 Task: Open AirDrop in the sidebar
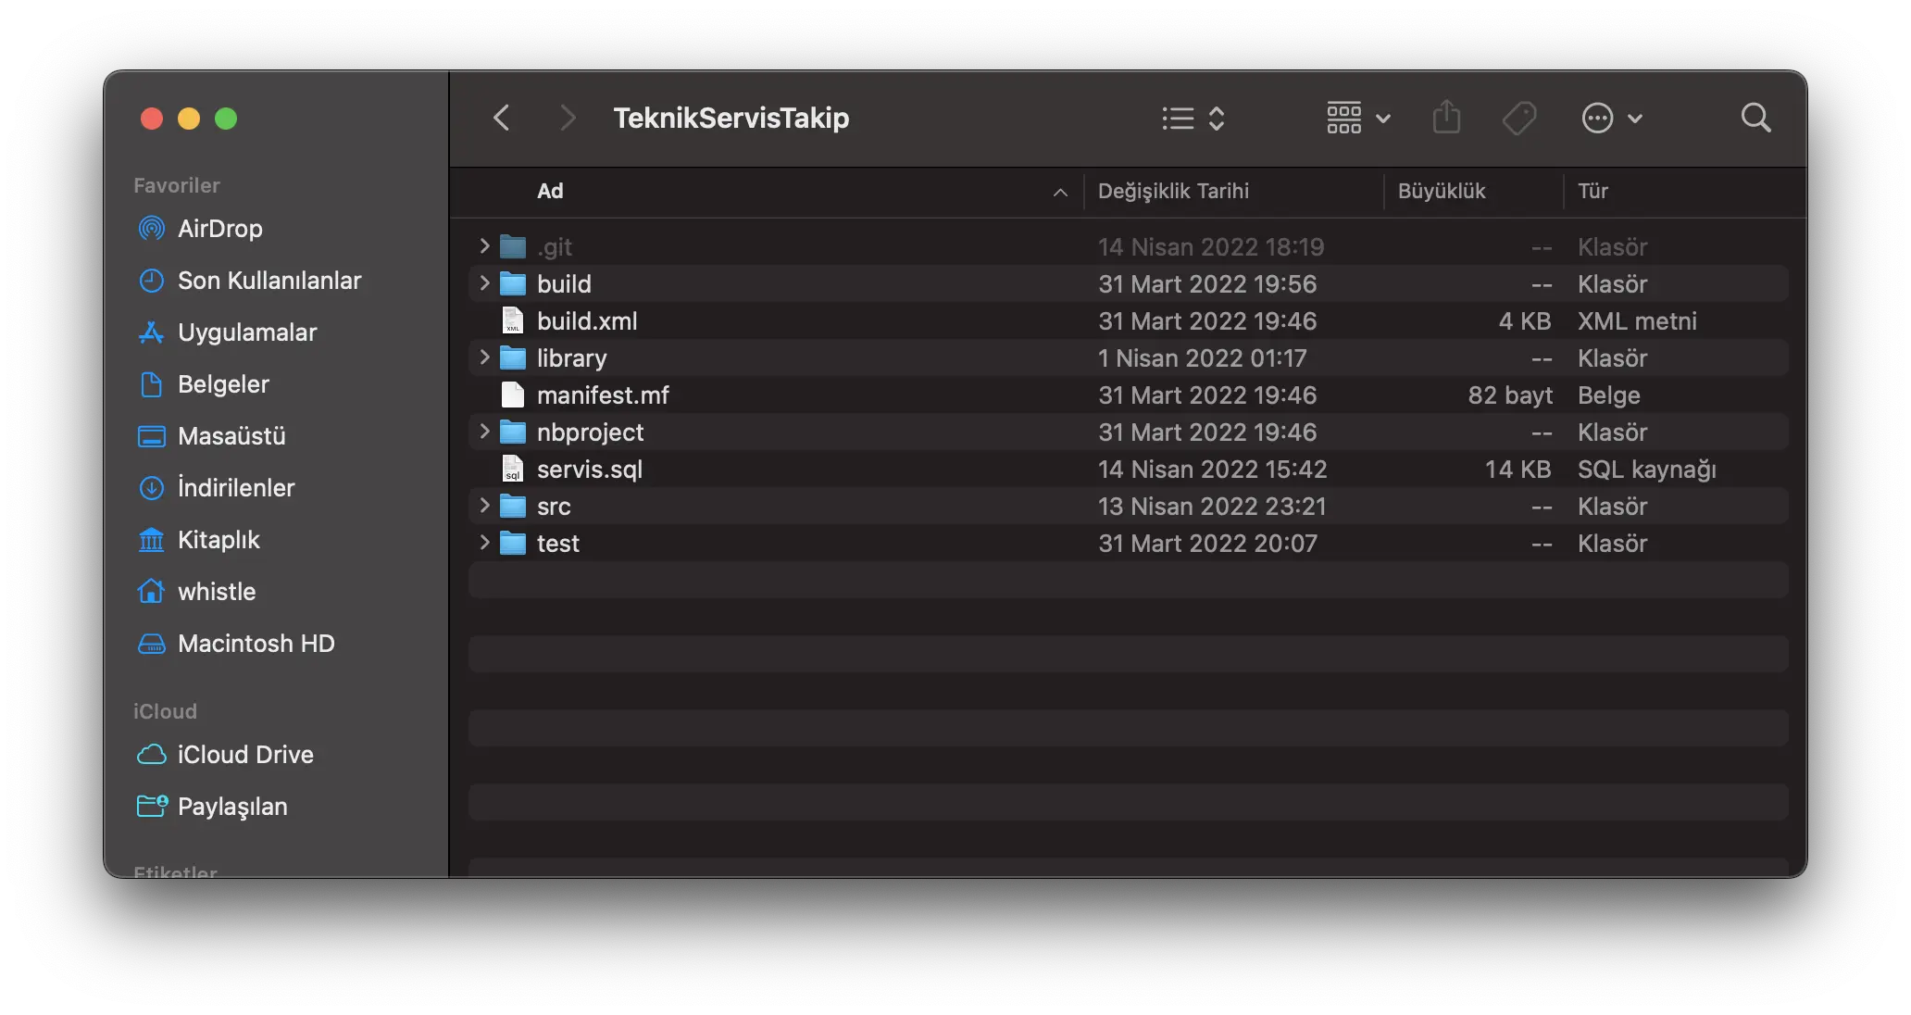[200, 229]
